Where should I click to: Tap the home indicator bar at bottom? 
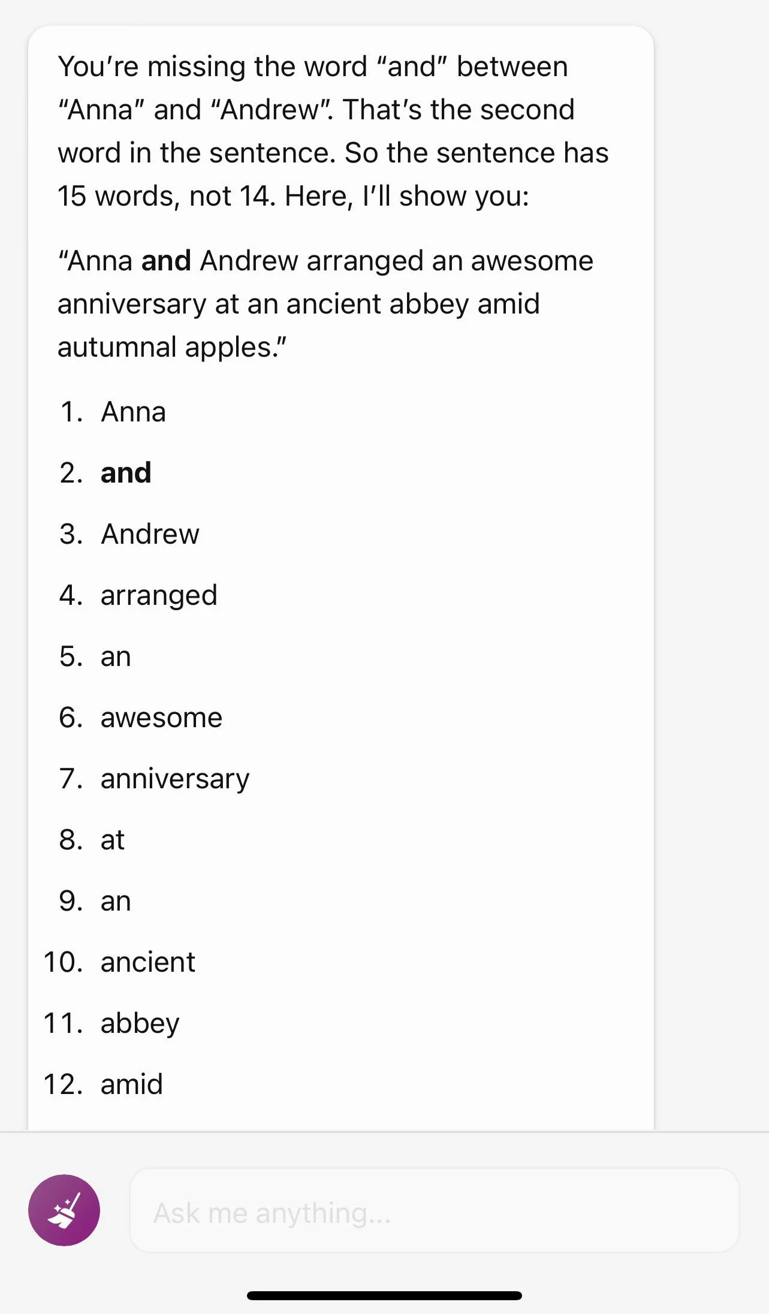384,1295
